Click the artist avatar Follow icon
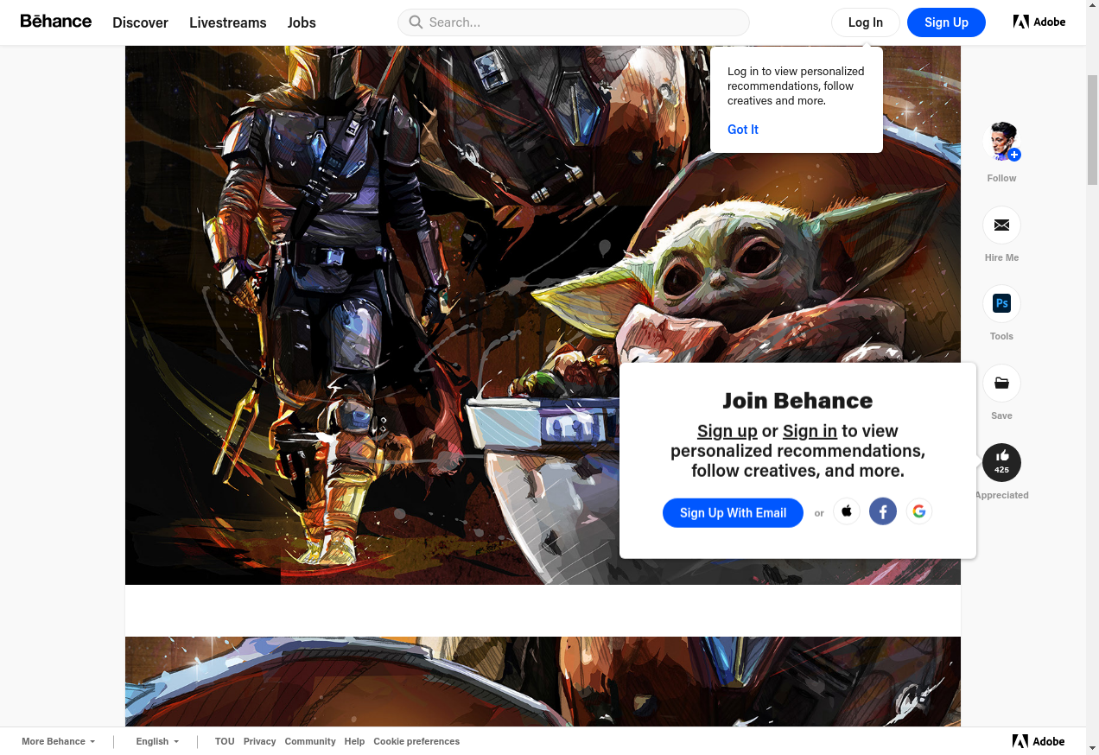Viewport: 1099px width, 755px height. 1001,142
